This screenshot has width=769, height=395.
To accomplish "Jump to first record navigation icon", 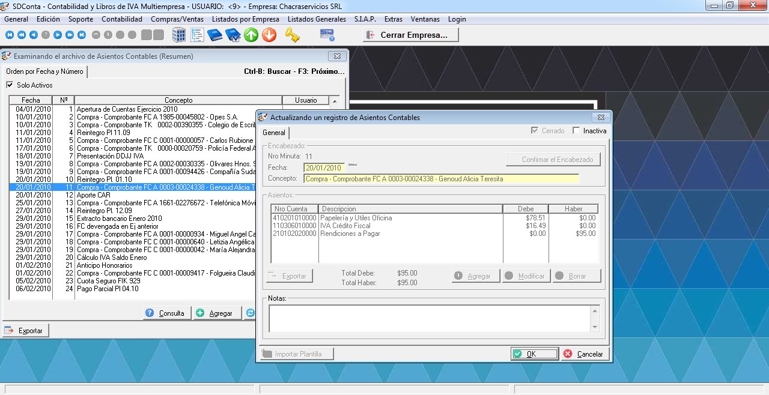I will 8,35.
